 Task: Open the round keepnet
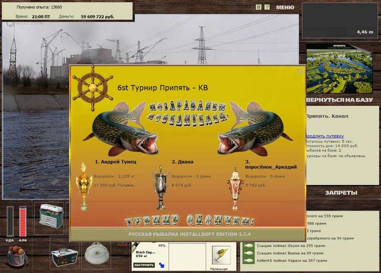click(97, 253)
